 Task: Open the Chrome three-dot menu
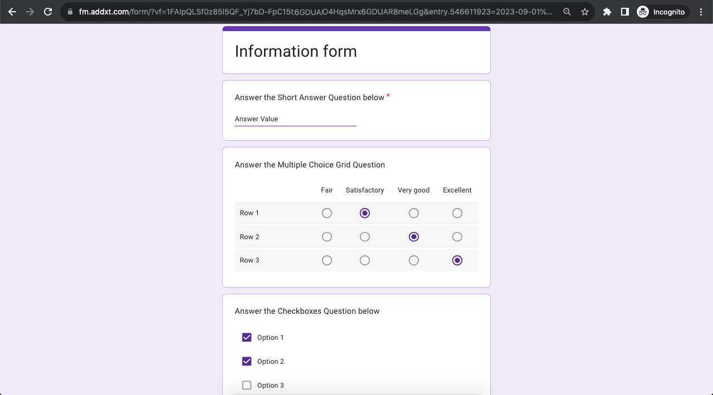701,12
